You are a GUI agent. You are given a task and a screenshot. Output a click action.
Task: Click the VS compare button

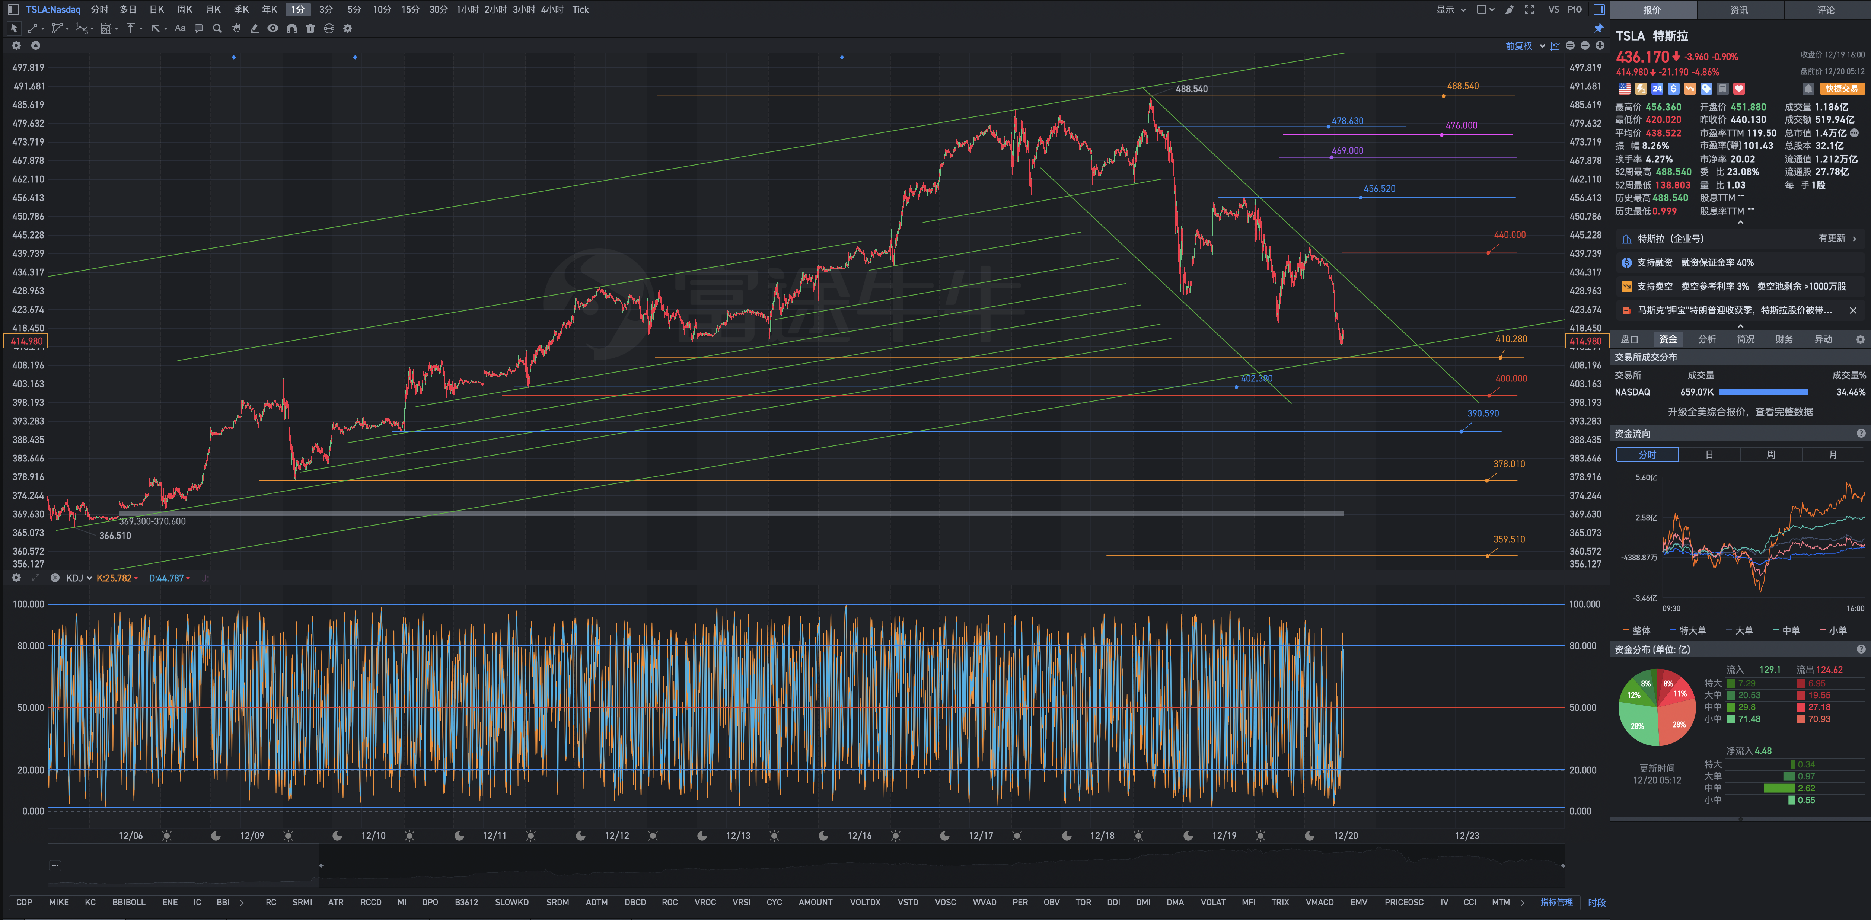1553,9
